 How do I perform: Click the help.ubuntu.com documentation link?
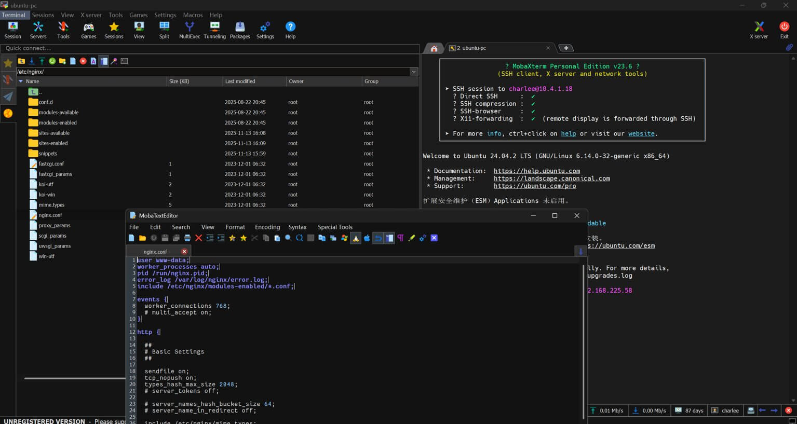click(x=536, y=171)
